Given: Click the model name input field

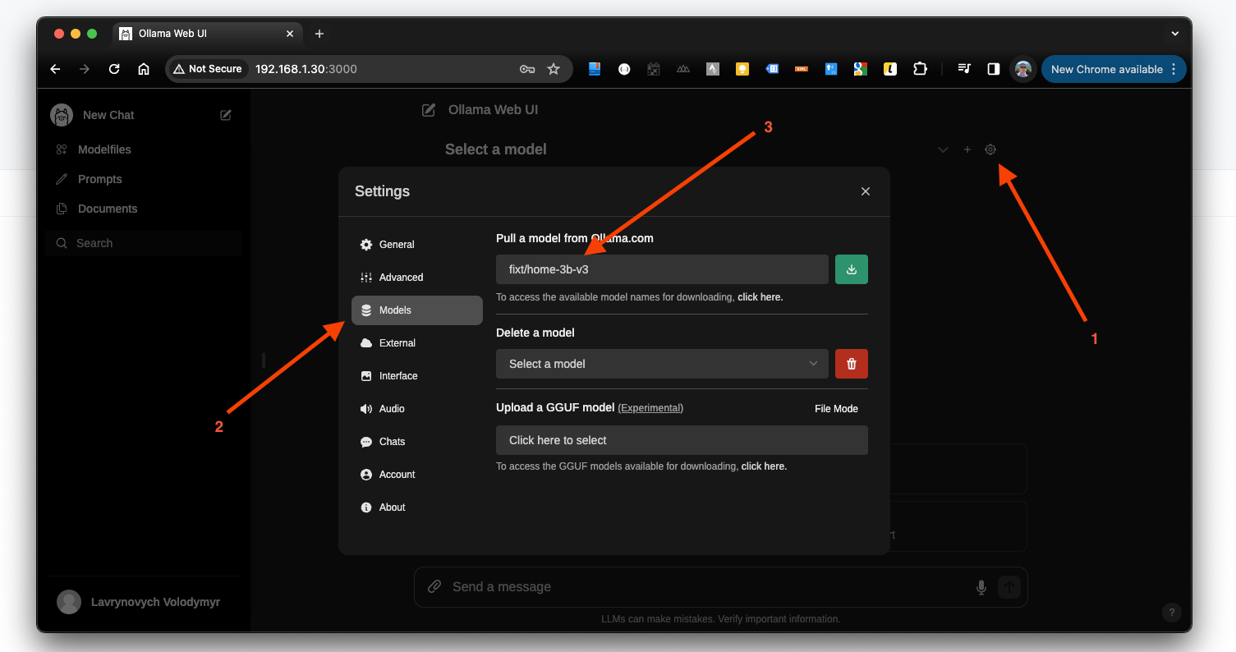Looking at the screenshot, I should coord(662,269).
